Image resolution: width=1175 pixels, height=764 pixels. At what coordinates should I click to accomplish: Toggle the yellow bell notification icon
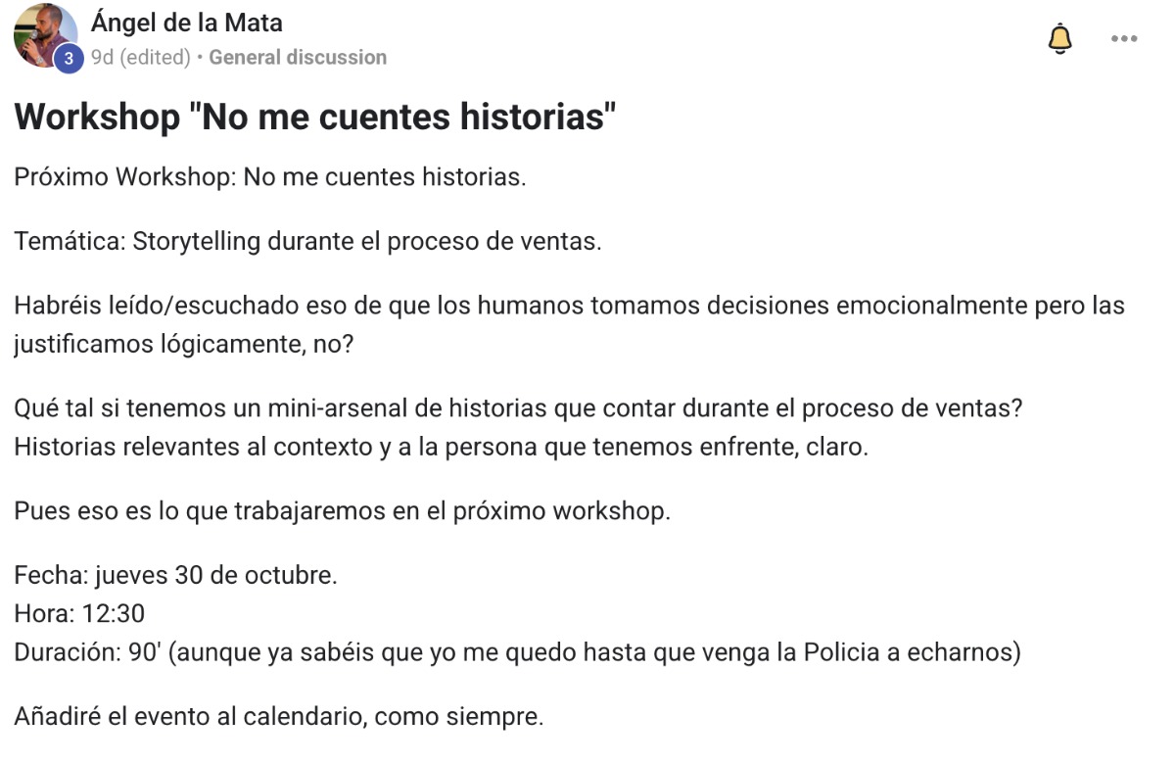click(x=1059, y=38)
